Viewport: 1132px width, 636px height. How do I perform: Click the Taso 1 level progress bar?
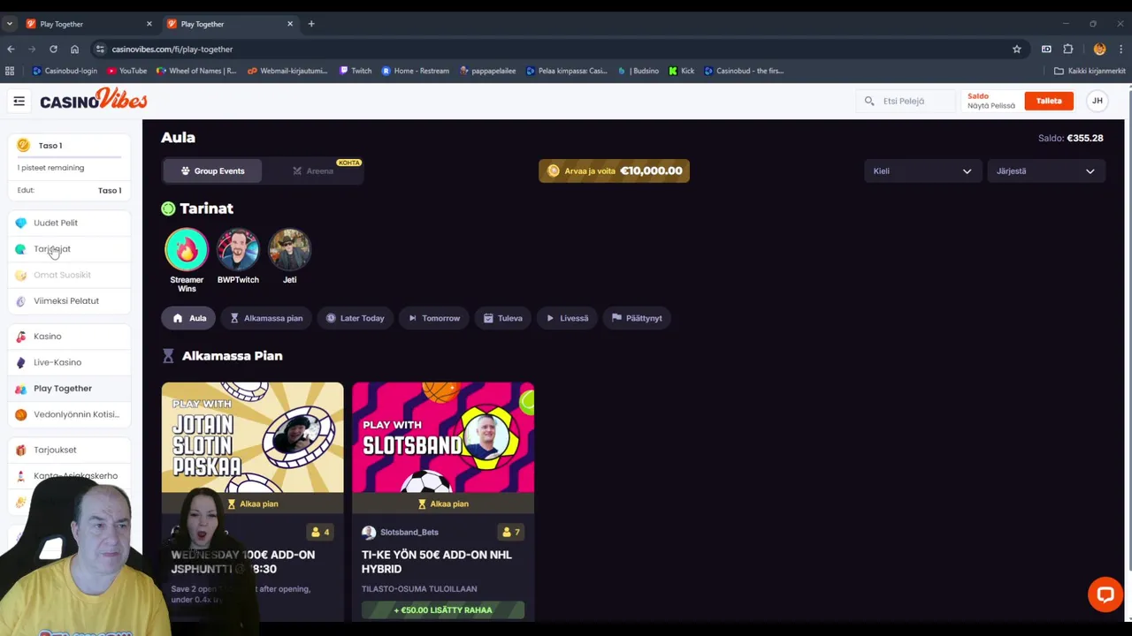click(x=69, y=157)
